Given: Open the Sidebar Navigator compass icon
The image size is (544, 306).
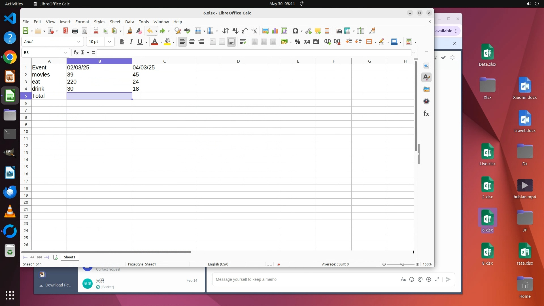Looking at the screenshot, I should click(426, 101).
